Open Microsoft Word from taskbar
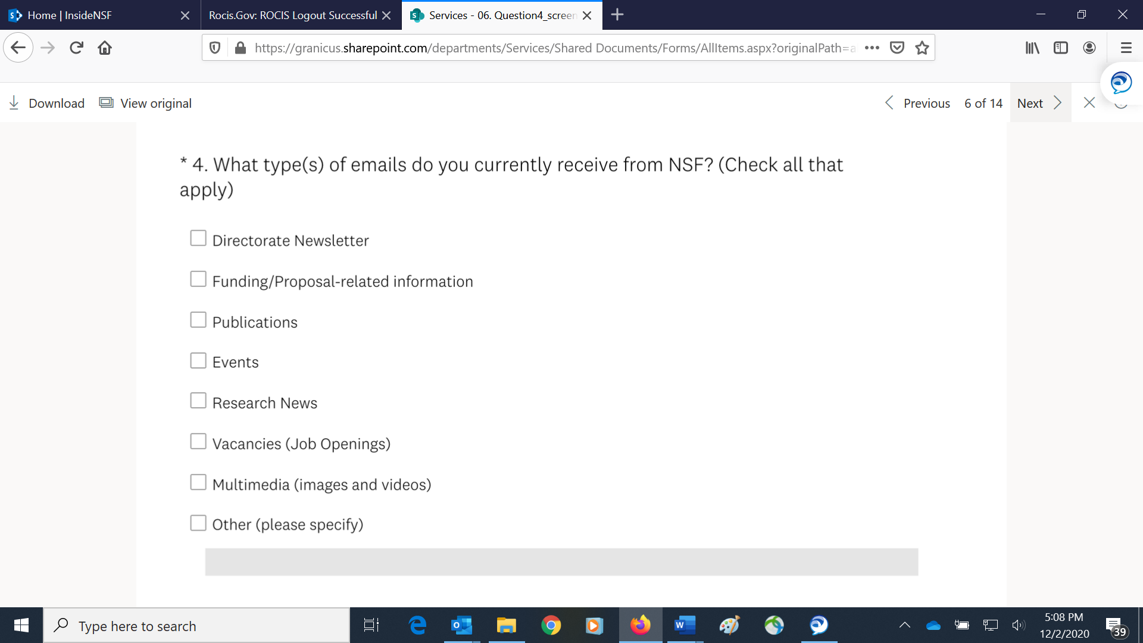Viewport: 1143px width, 643px height. tap(685, 625)
